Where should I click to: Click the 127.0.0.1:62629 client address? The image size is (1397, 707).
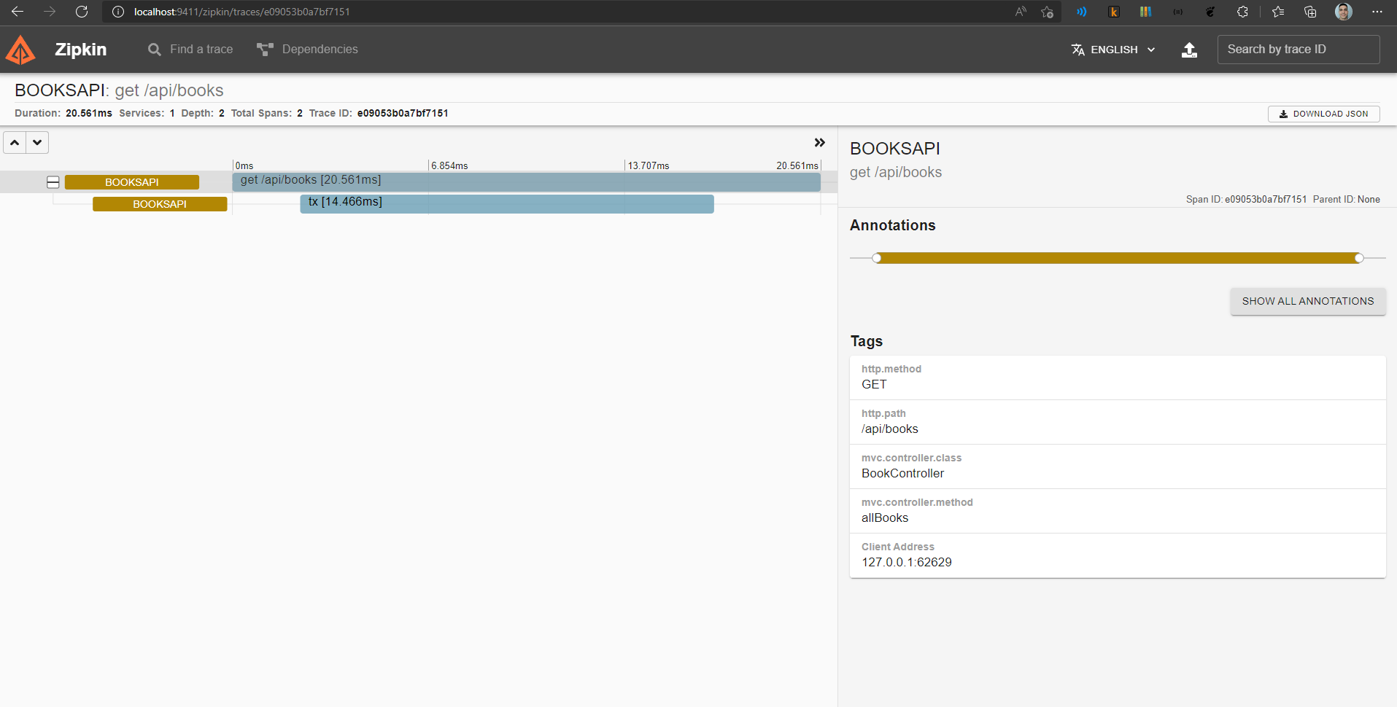point(907,563)
